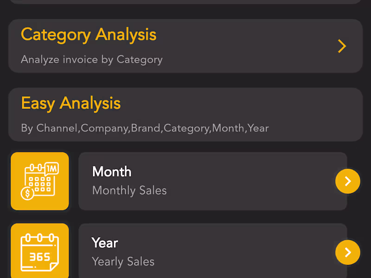The width and height of the screenshot is (371, 278).
Task: Tap the yellow arrow beside Year
Action: tap(347, 252)
